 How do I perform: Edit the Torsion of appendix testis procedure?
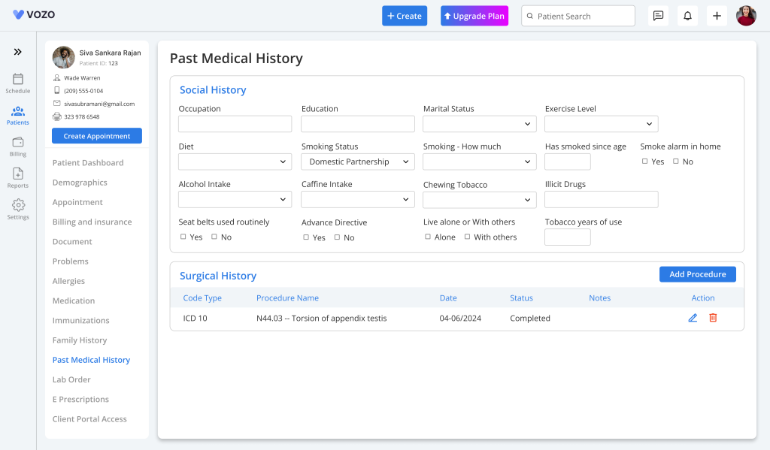click(693, 318)
